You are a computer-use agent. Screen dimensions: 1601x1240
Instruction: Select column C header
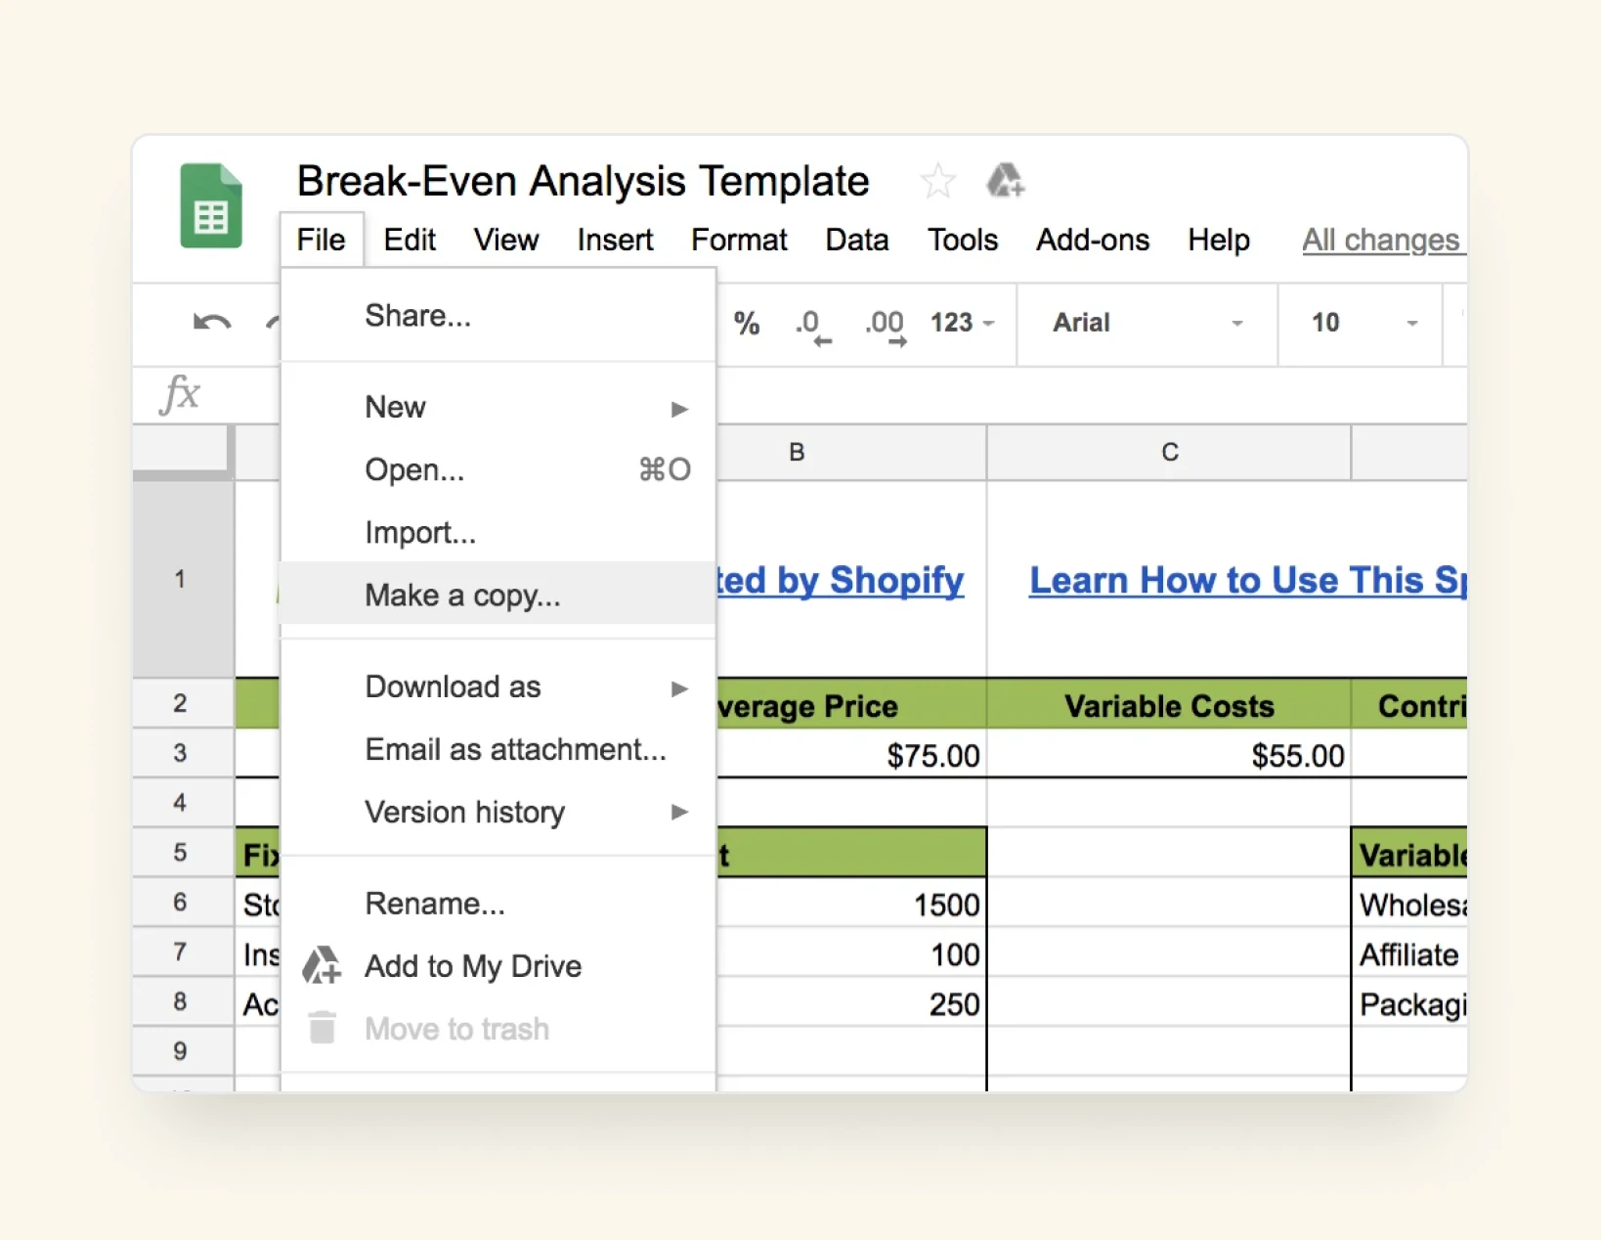click(1169, 452)
